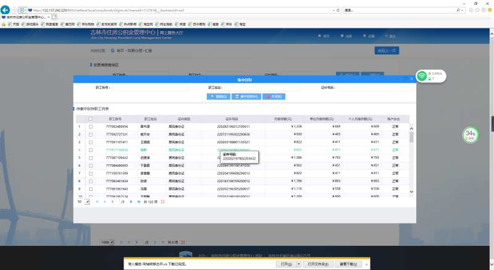Click the previous-page icon in dialog pager
This screenshot has width=494, height=270.
point(104,201)
